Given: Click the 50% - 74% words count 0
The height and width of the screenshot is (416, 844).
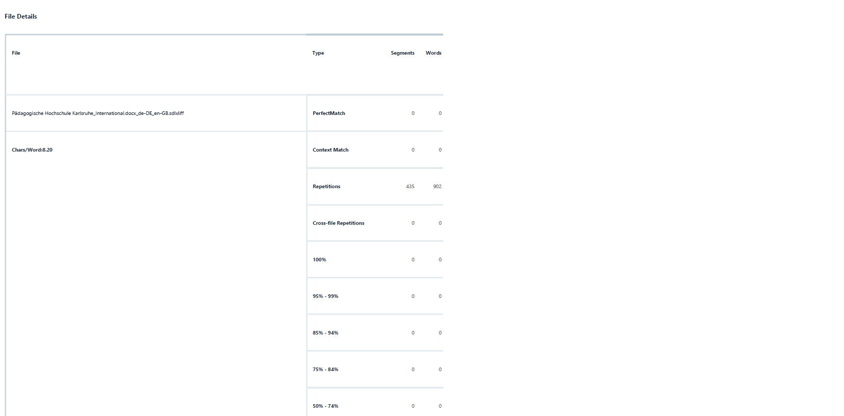Looking at the screenshot, I should point(440,406).
